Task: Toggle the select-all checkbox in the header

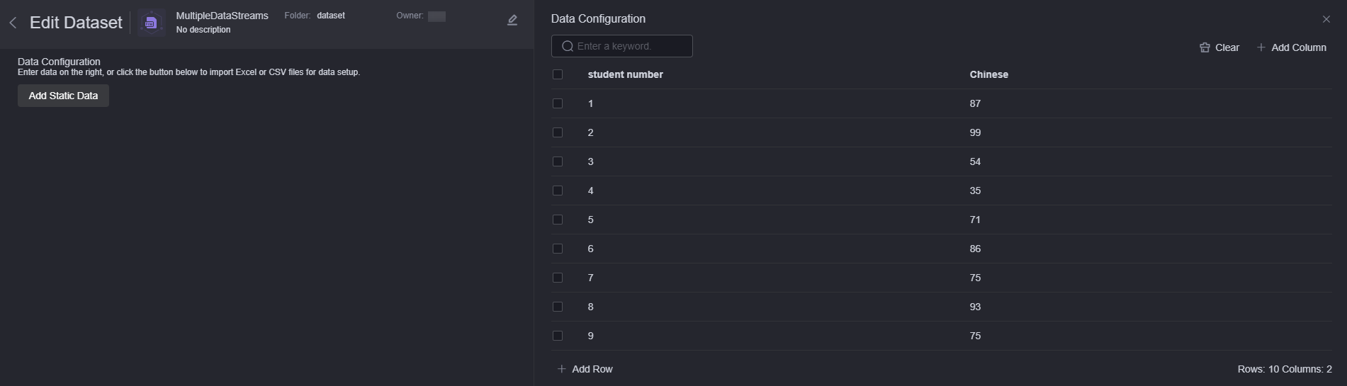Action: [x=558, y=74]
